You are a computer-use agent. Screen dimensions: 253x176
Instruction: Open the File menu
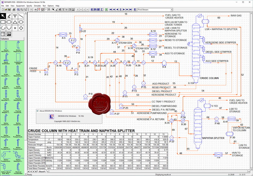click(x=3, y=6)
